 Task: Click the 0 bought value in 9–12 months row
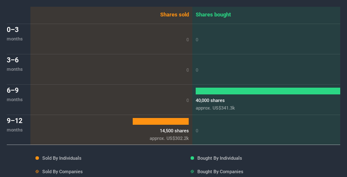click(x=197, y=131)
